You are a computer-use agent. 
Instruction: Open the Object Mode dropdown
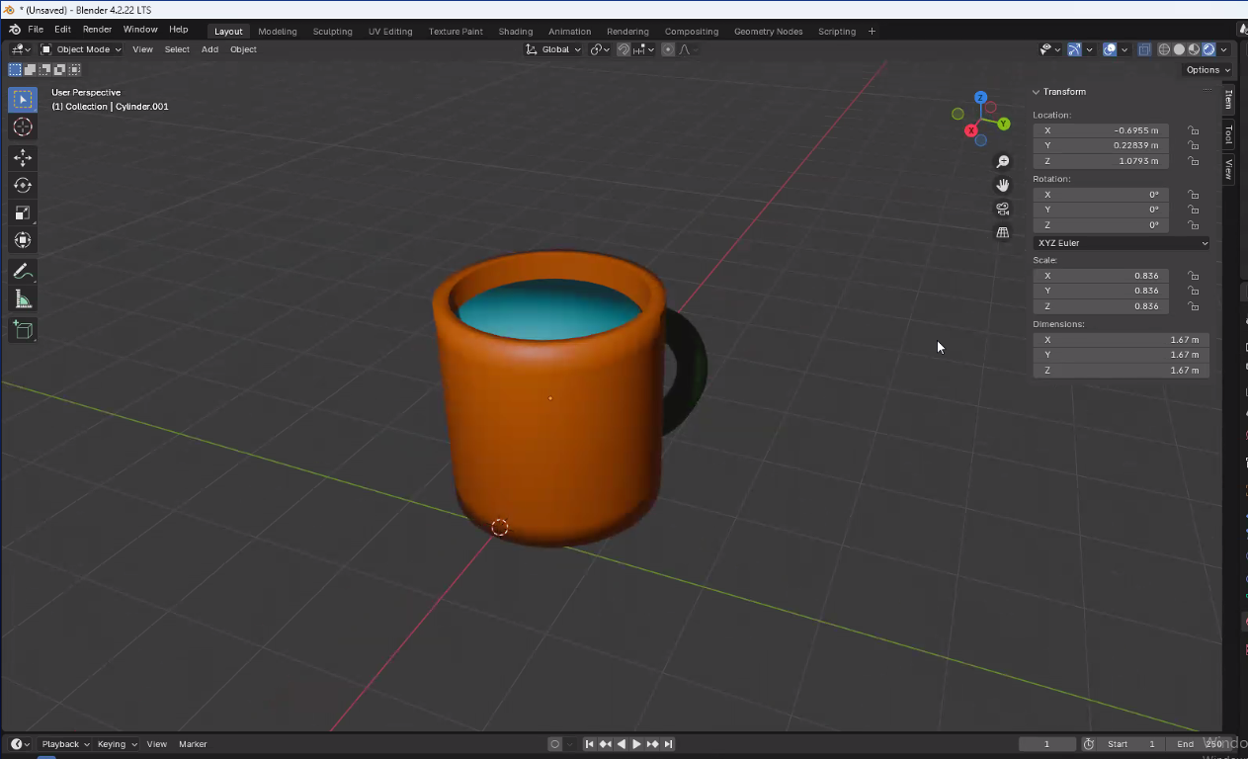pos(81,49)
